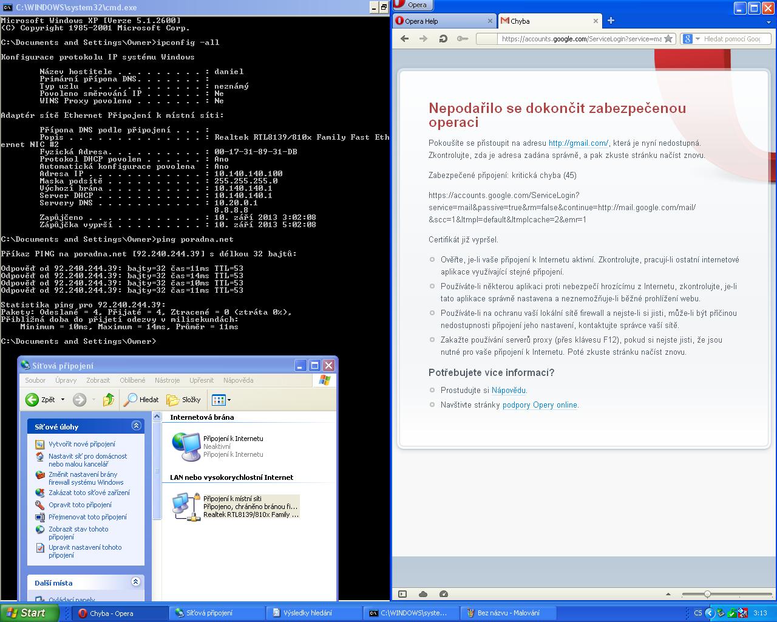This screenshot has width=777, height=622.
Task: Click the Hledat search button
Action: (x=141, y=399)
